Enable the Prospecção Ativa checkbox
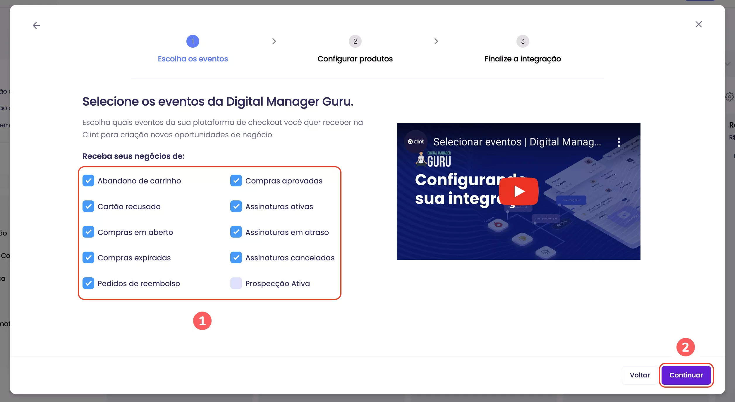The height and width of the screenshot is (402, 735). point(236,283)
